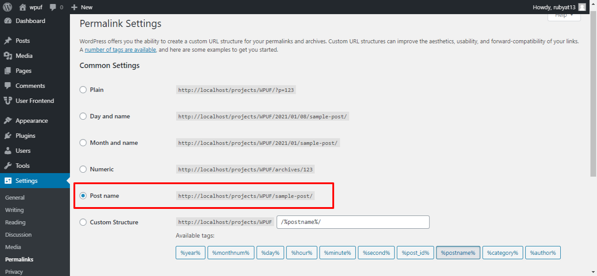Insert the %monthnum% tag

click(x=231, y=253)
